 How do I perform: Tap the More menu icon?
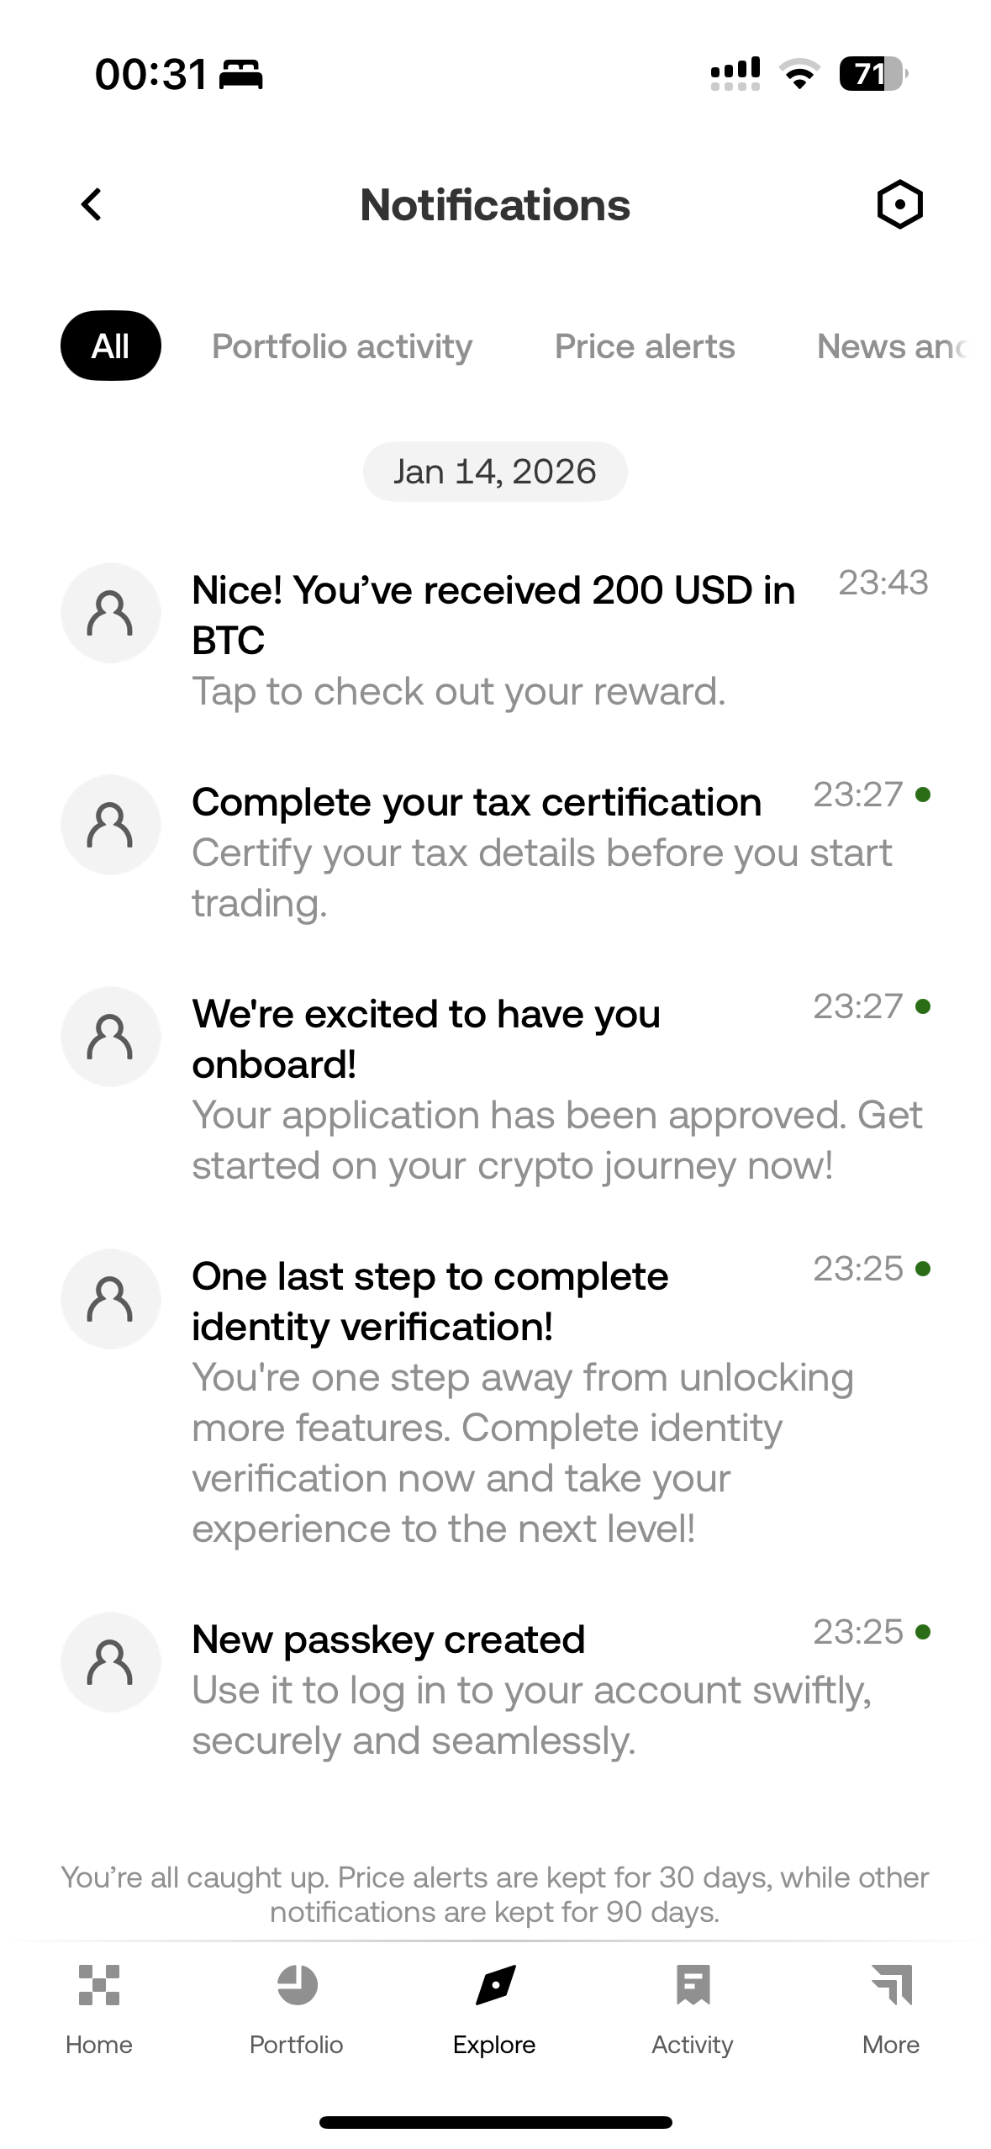pyautogui.click(x=891, y=1985)
